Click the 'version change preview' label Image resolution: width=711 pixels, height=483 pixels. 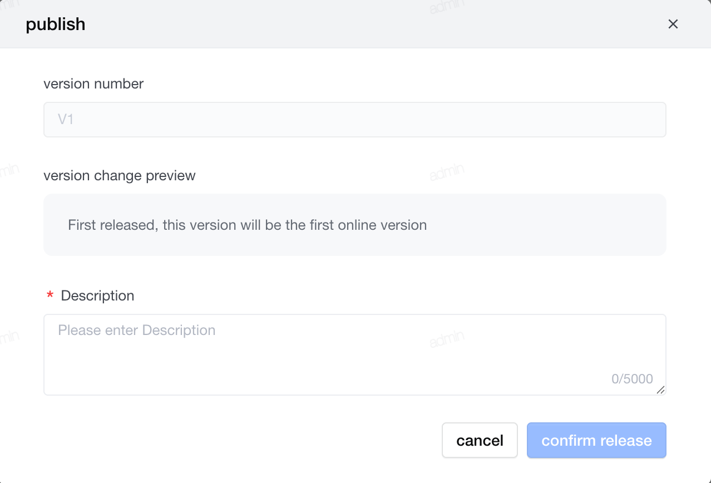click(x=120, y=175)
